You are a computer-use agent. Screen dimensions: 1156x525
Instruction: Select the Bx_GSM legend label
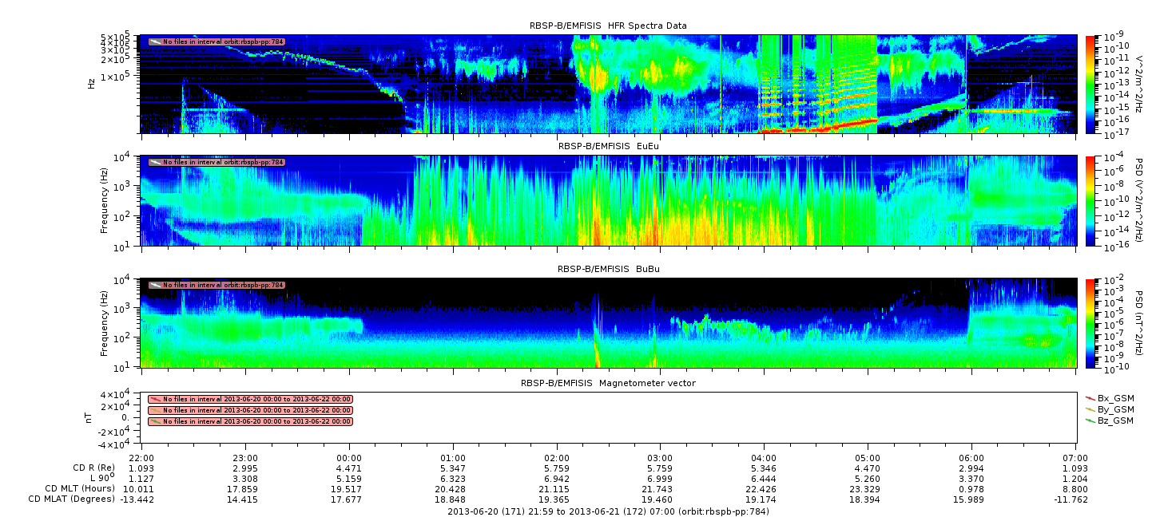1115,397
